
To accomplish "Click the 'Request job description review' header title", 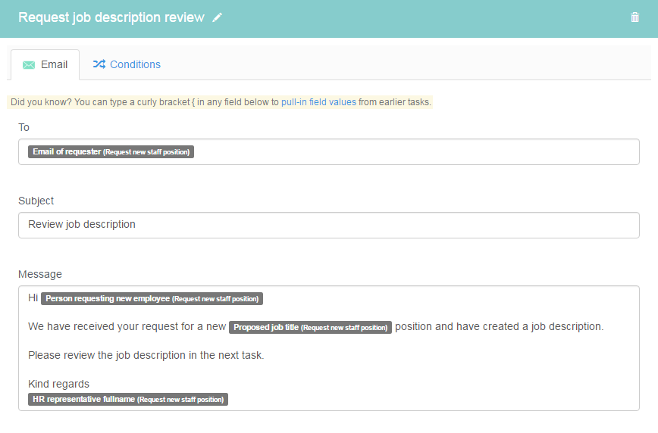I will 111,17.
